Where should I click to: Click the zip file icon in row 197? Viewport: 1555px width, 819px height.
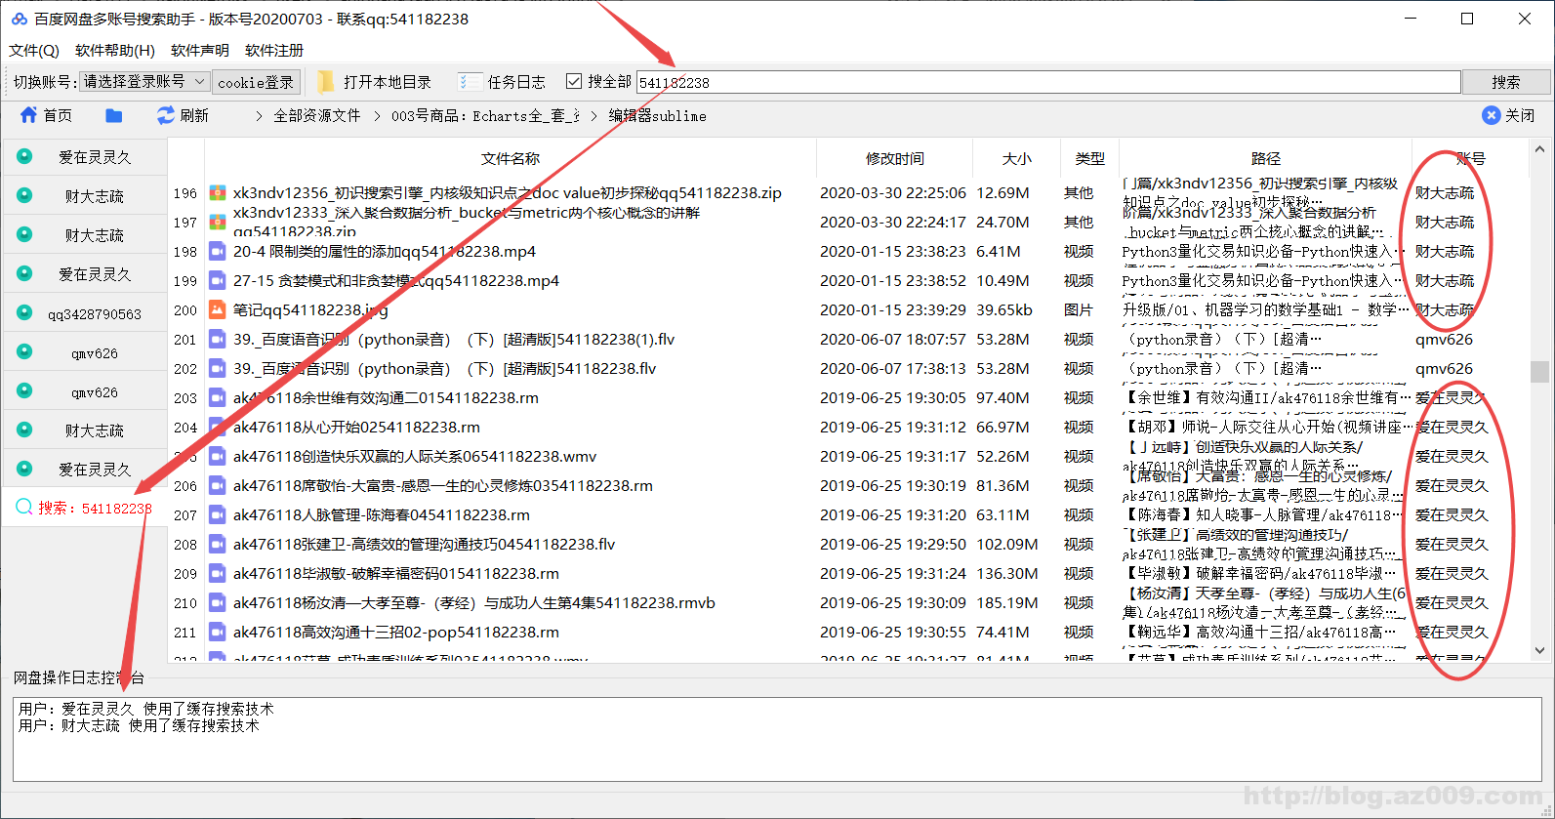pos(218,223)
